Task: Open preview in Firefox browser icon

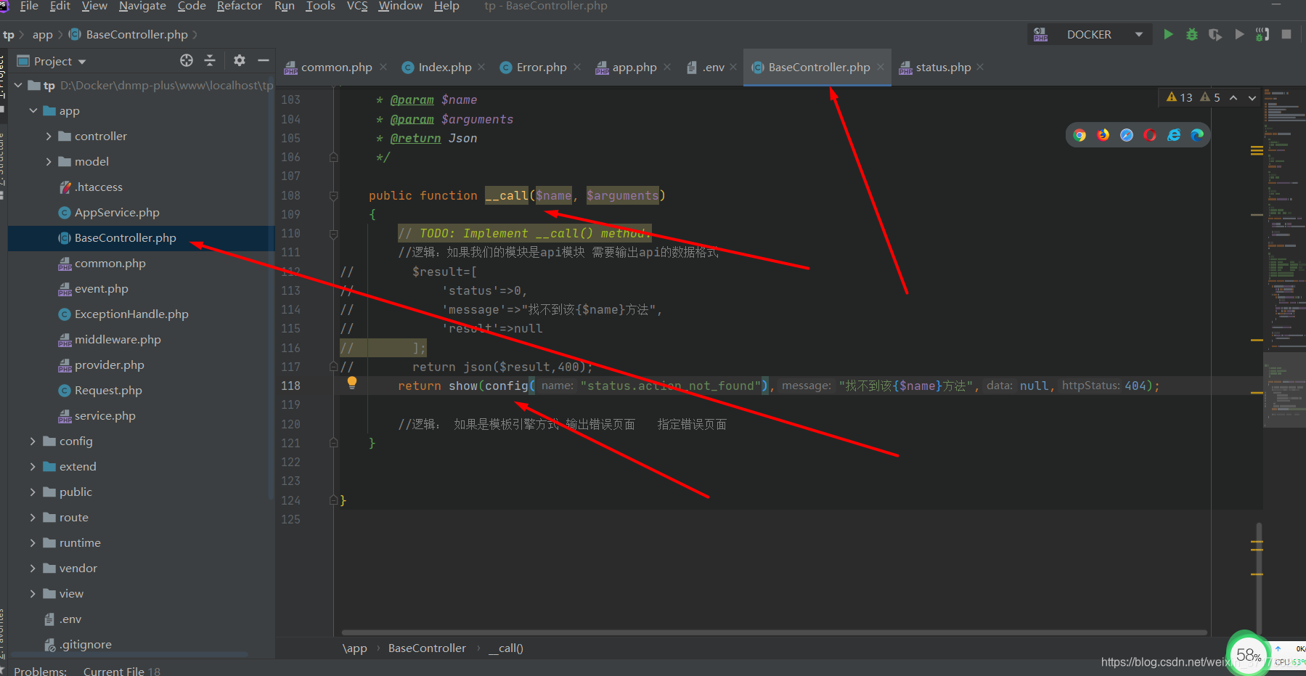Action: tap(1103, 135)
